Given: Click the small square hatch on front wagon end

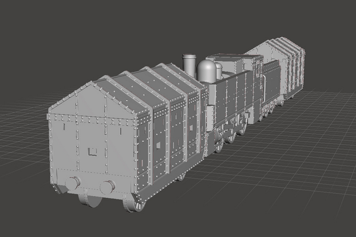Looking at the screenshot, I should click(93, 152).
